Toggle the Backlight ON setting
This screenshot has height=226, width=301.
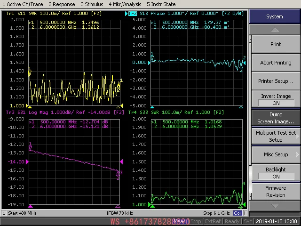[276, 173]
